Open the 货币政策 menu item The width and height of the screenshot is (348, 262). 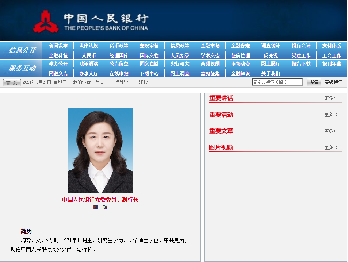(x=119, y=46)
